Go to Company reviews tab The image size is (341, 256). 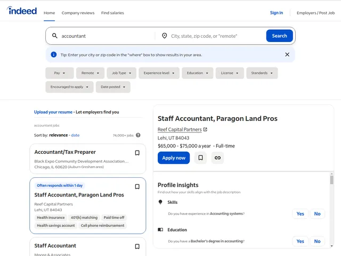78,13
